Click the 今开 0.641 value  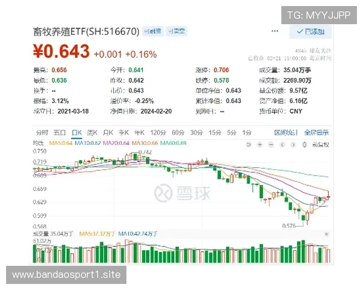click(136, 70)
